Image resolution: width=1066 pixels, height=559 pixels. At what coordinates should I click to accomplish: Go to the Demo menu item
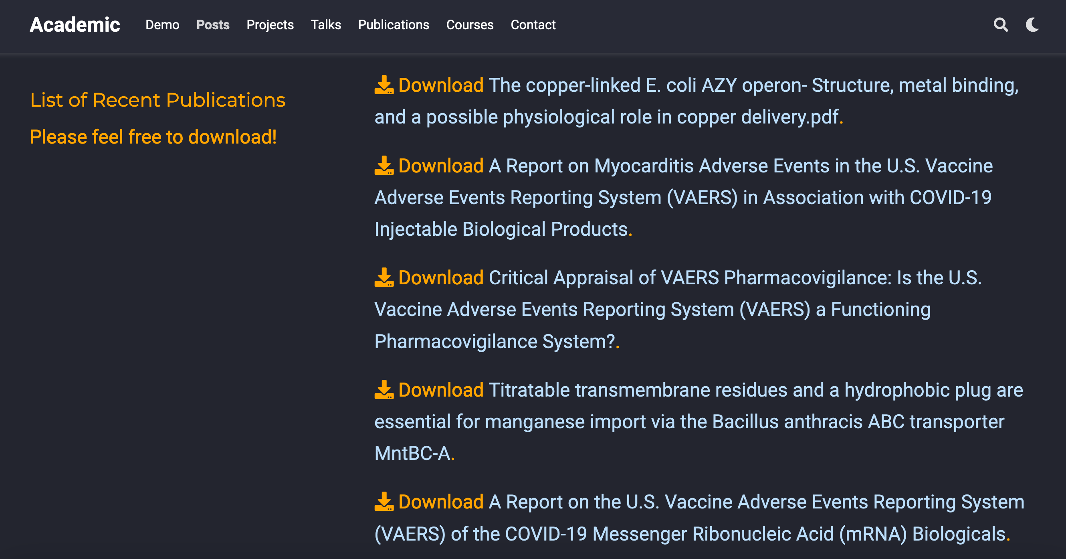coord(162,25)
